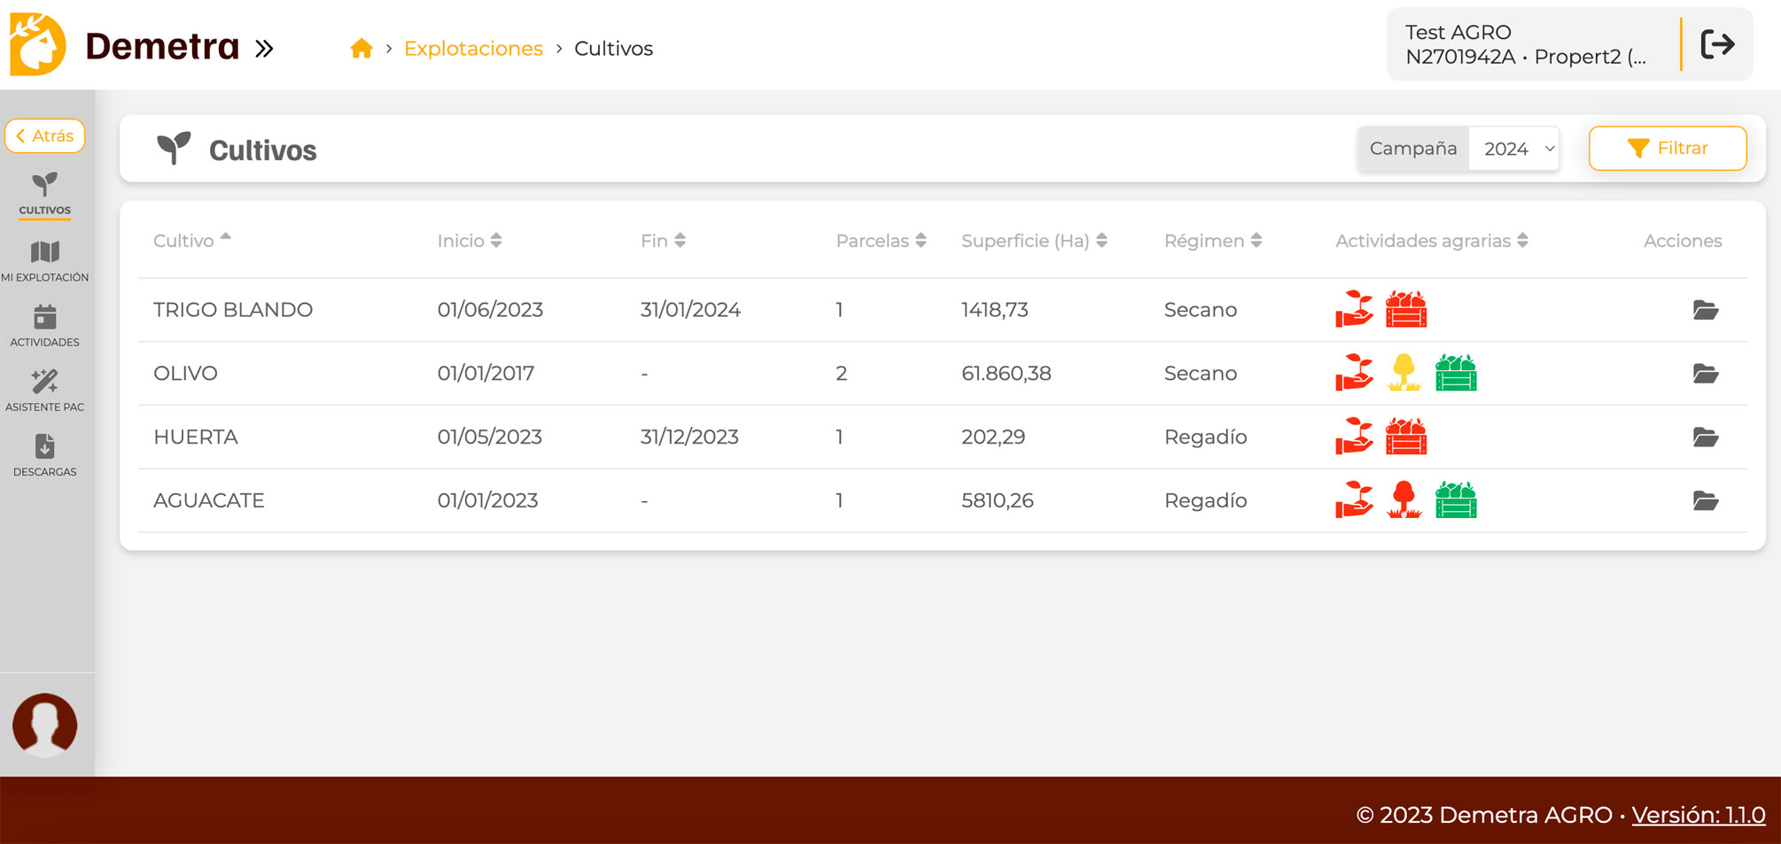Viewport: 1781px width, 844px height.
Task: Click red planting hand icon in HUERTA row
Action: point(1354,437)
